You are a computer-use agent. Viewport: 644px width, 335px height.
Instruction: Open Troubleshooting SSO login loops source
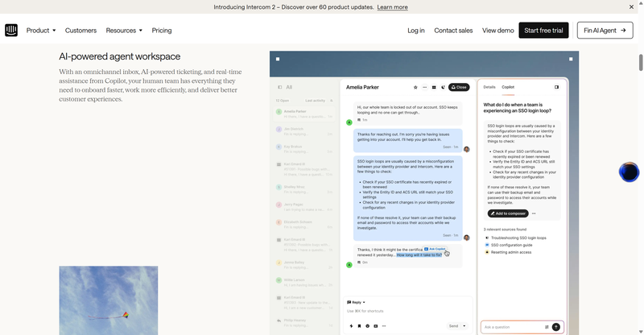click(x=518, y=238)
